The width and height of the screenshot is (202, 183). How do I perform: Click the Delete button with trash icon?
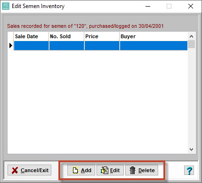coord(142,170)
